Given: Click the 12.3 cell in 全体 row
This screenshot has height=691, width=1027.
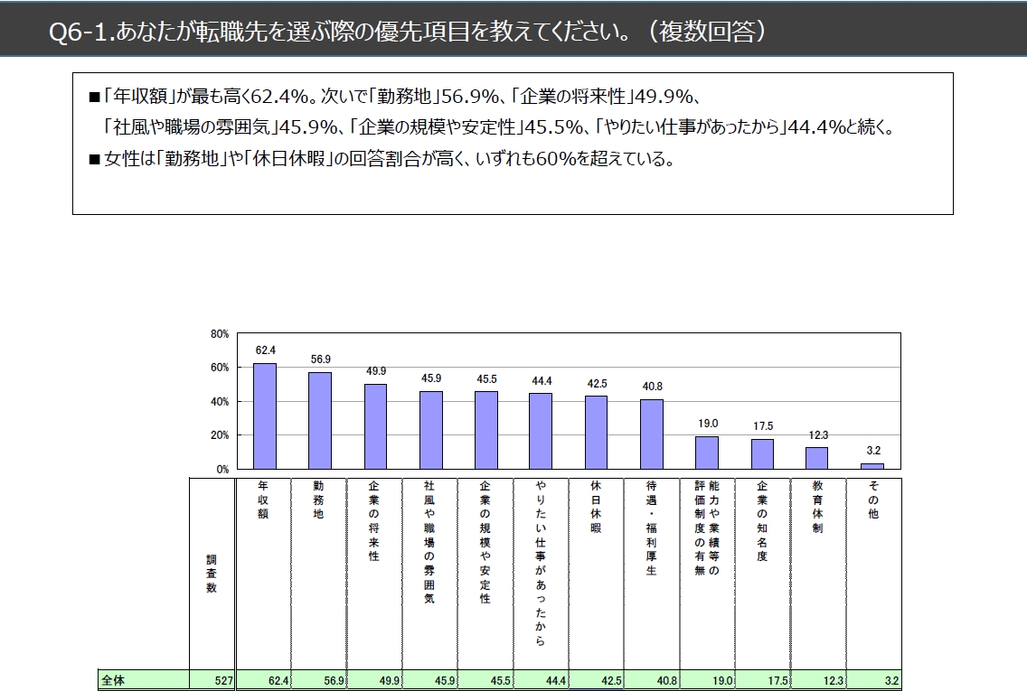Looking at the screenshot, I should (818, 680).
